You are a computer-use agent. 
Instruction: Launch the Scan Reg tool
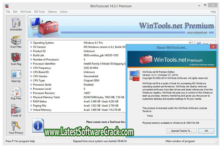point(16,59)
